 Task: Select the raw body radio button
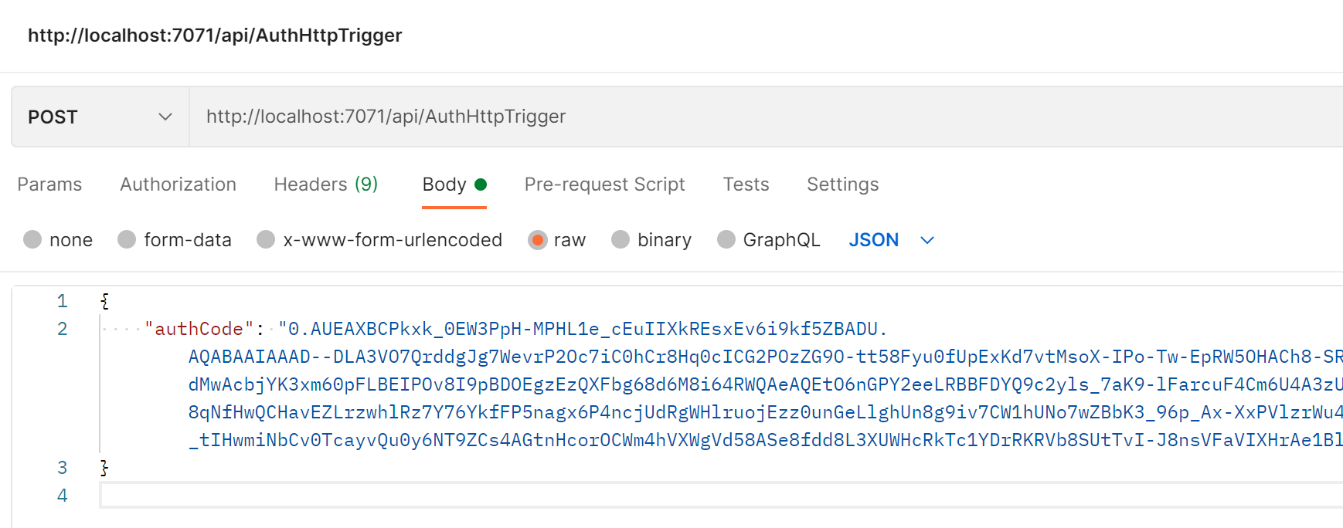click(x=537, y=240)
